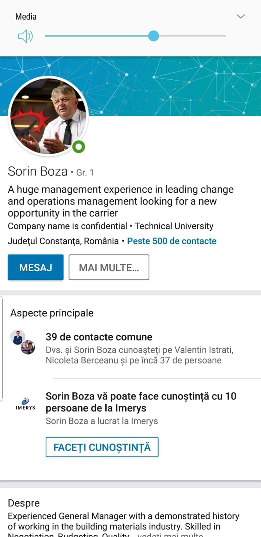Tap "Company name is confidential" text

coord(67,226)
